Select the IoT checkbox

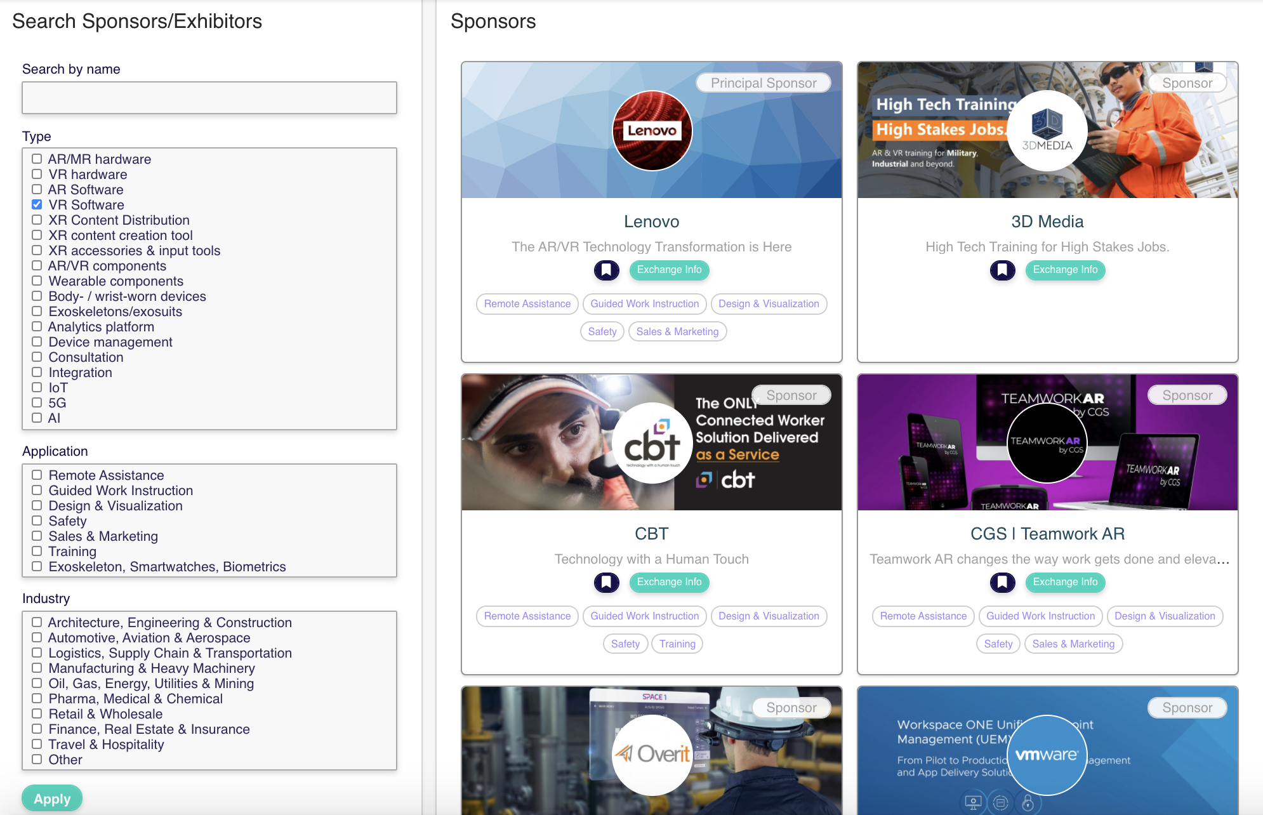click(x=37, y=387)
